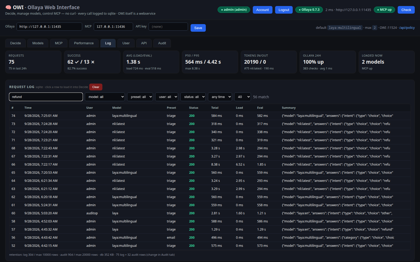Change the 40 rows limit dropdown

coord(243,97)
